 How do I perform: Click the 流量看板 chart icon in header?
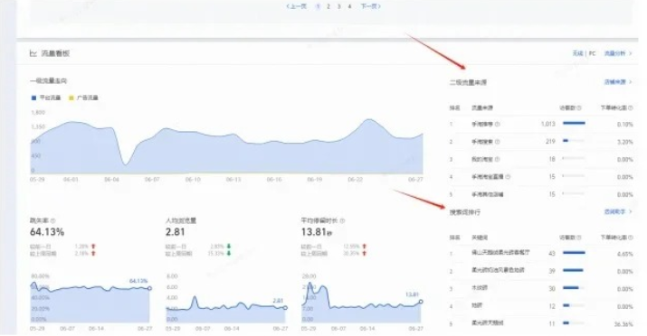click(33, 53)
